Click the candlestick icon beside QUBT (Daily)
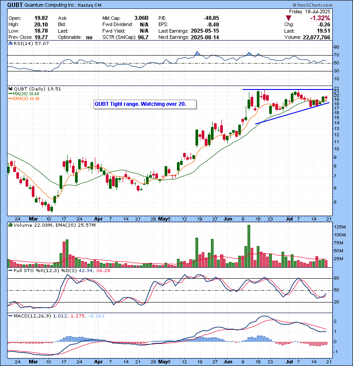 [x=11, y=89]
